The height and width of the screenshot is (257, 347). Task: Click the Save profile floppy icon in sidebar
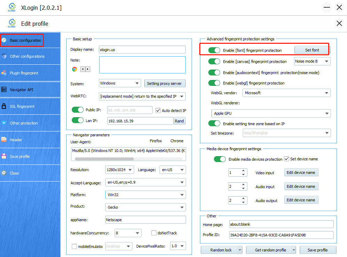click(4, 156)
